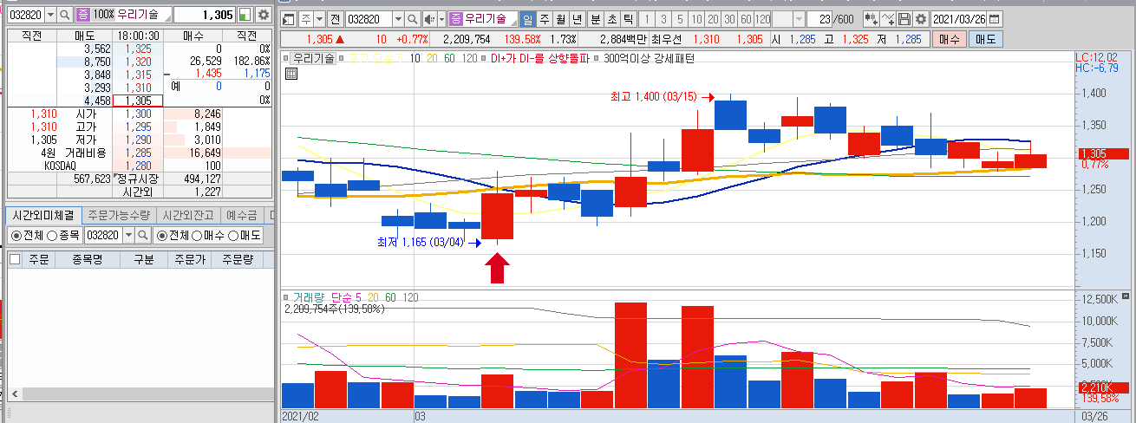This screenshot has width=1136, height=423.
Task: Click the candle count field showing 23
Action: click(821, 19)
